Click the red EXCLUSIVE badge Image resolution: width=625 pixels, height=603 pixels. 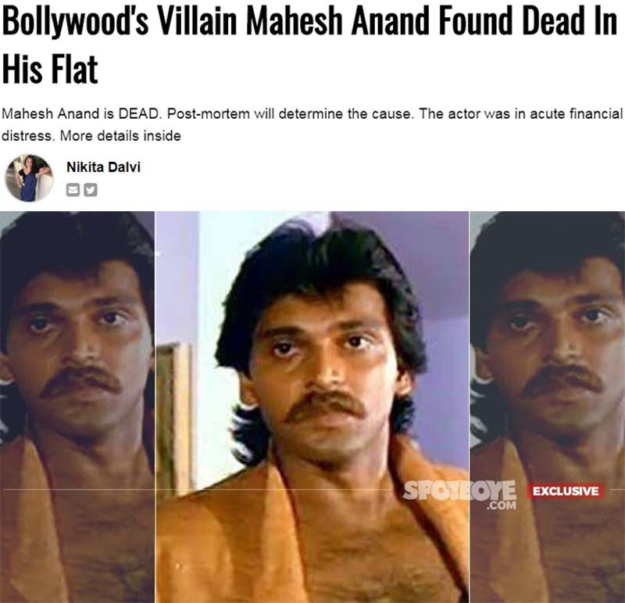click(x=566, y=491)
